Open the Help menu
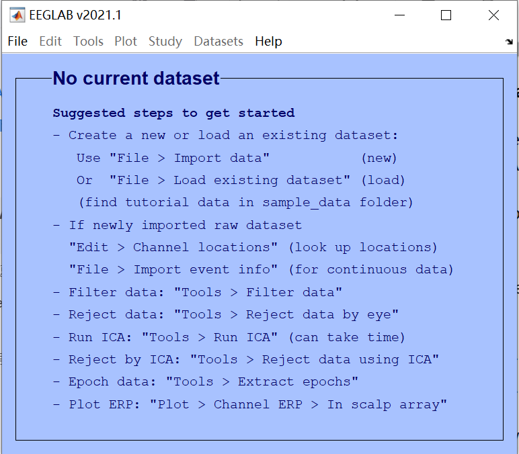519x454 pixels. click(268, 42)
